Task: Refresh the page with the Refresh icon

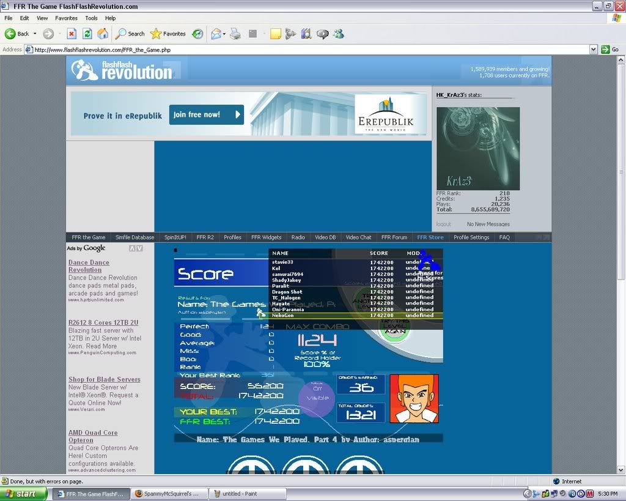Action: click(87, 34)
